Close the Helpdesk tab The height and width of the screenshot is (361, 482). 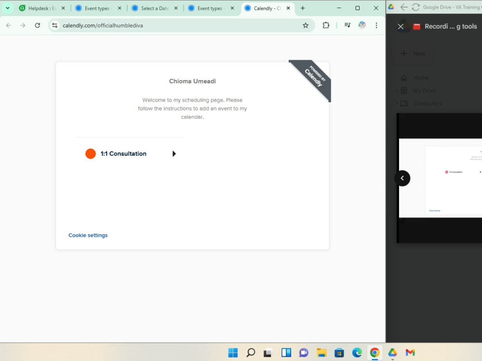click(x=63, y=8)
